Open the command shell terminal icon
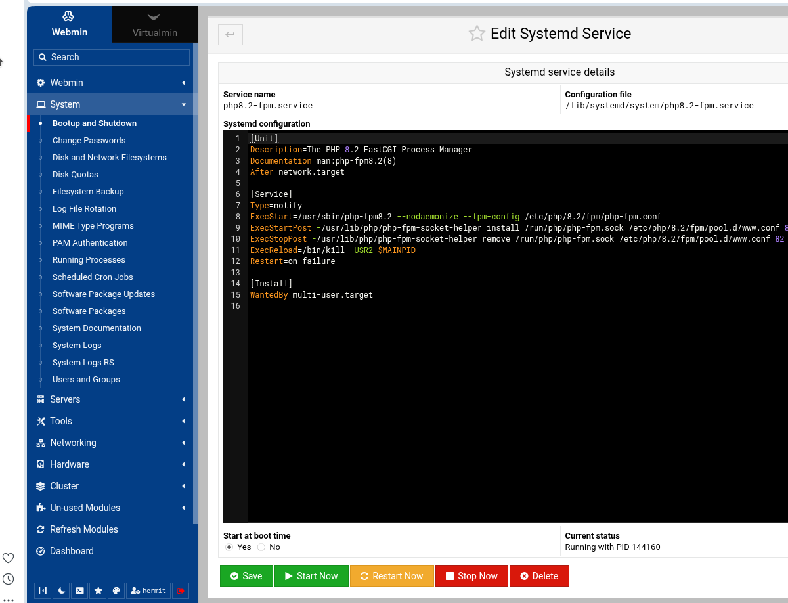The height and width of the screenshot is (603, 788). pyautogui.click(x=79, y=591)
